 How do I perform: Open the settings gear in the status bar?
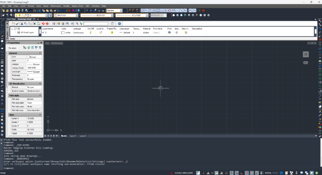tap(281, 173)
